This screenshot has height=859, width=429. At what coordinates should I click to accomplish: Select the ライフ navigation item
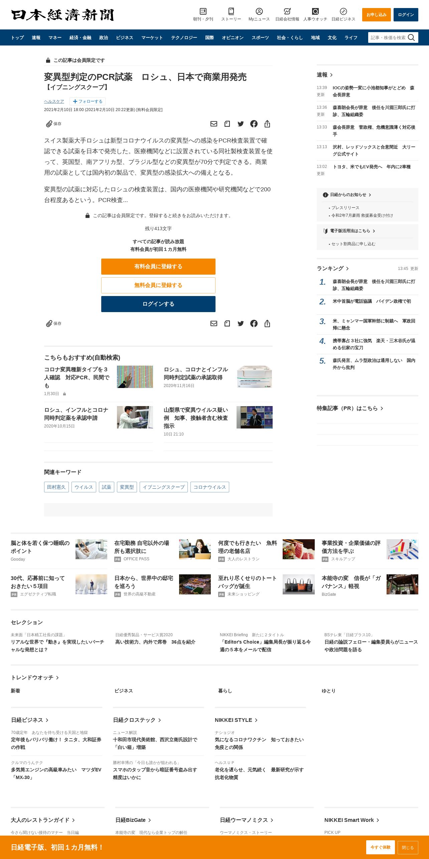point(351,37)
